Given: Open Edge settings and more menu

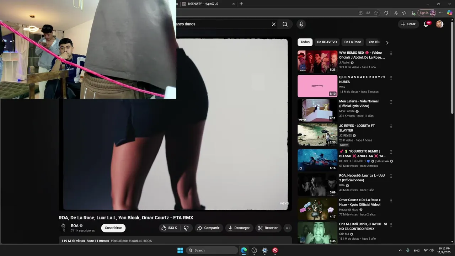Looking at the screenshot, I should tap(441, 13).
